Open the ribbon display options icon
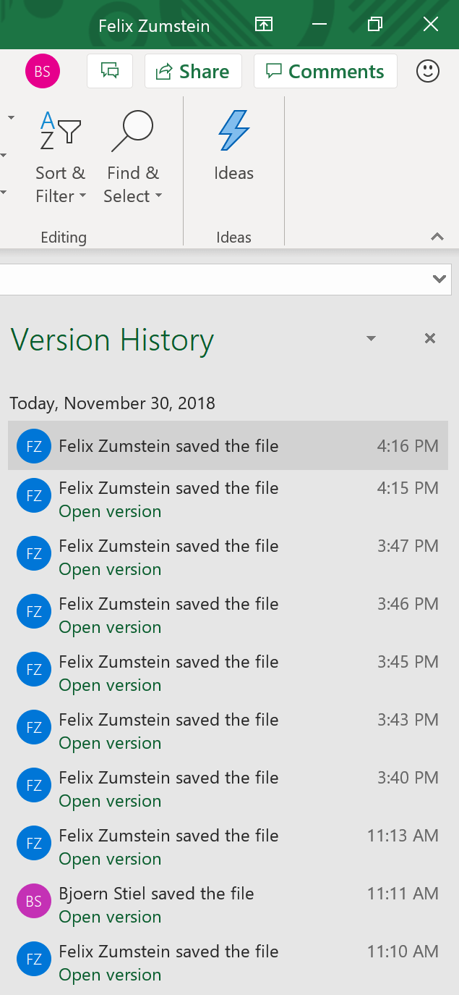The height and width of the screenshot is (995, 459). click(264, 25)
